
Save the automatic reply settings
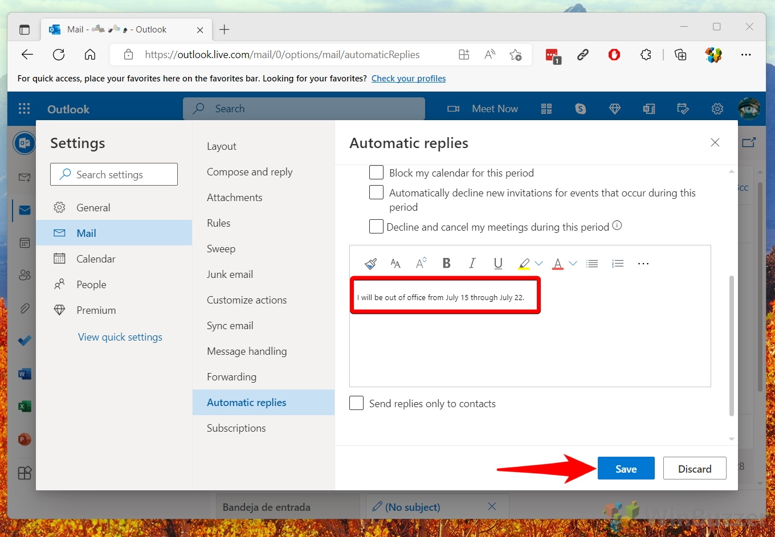coord(626,469)
